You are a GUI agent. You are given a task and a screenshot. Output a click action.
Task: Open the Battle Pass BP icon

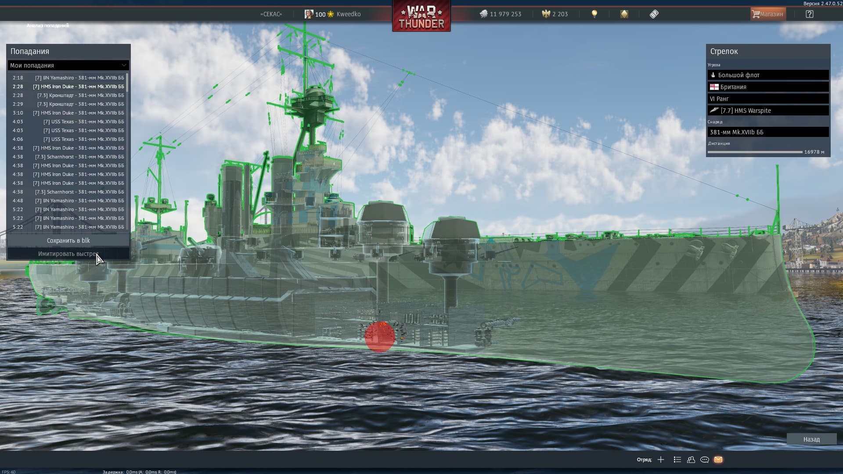(654, 14)
